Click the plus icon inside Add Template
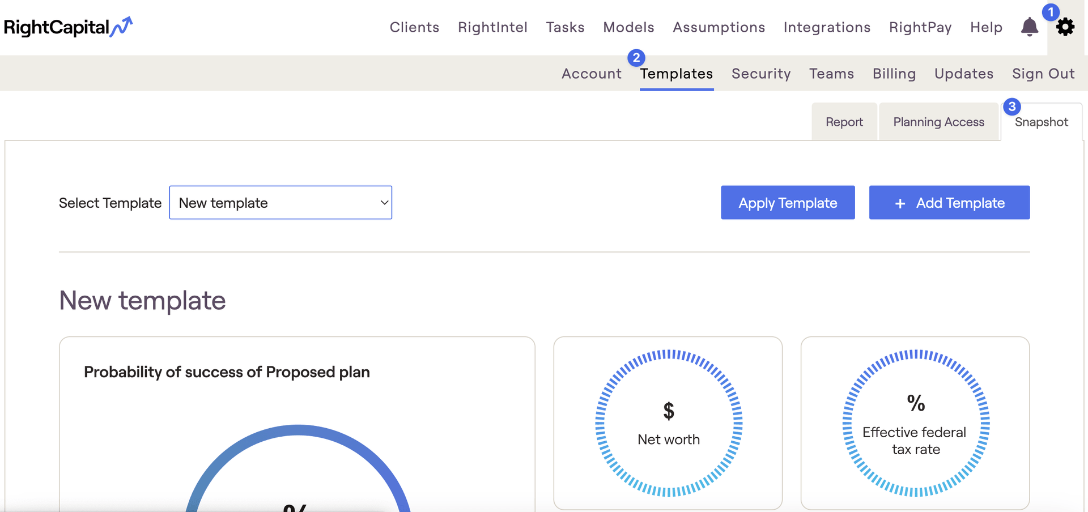This screenshot has height=512, width=1088. [x=900, y=202]
